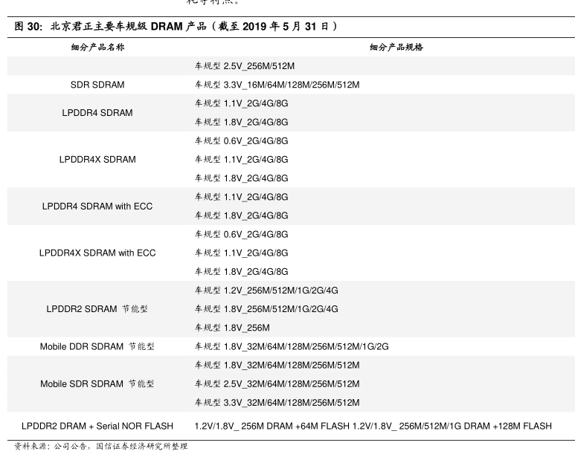Click Mobile DDR SDRAM 节能型 cell
Image resolution: width=575 pixels, height=457 pixels.
(x=97, y=346)
